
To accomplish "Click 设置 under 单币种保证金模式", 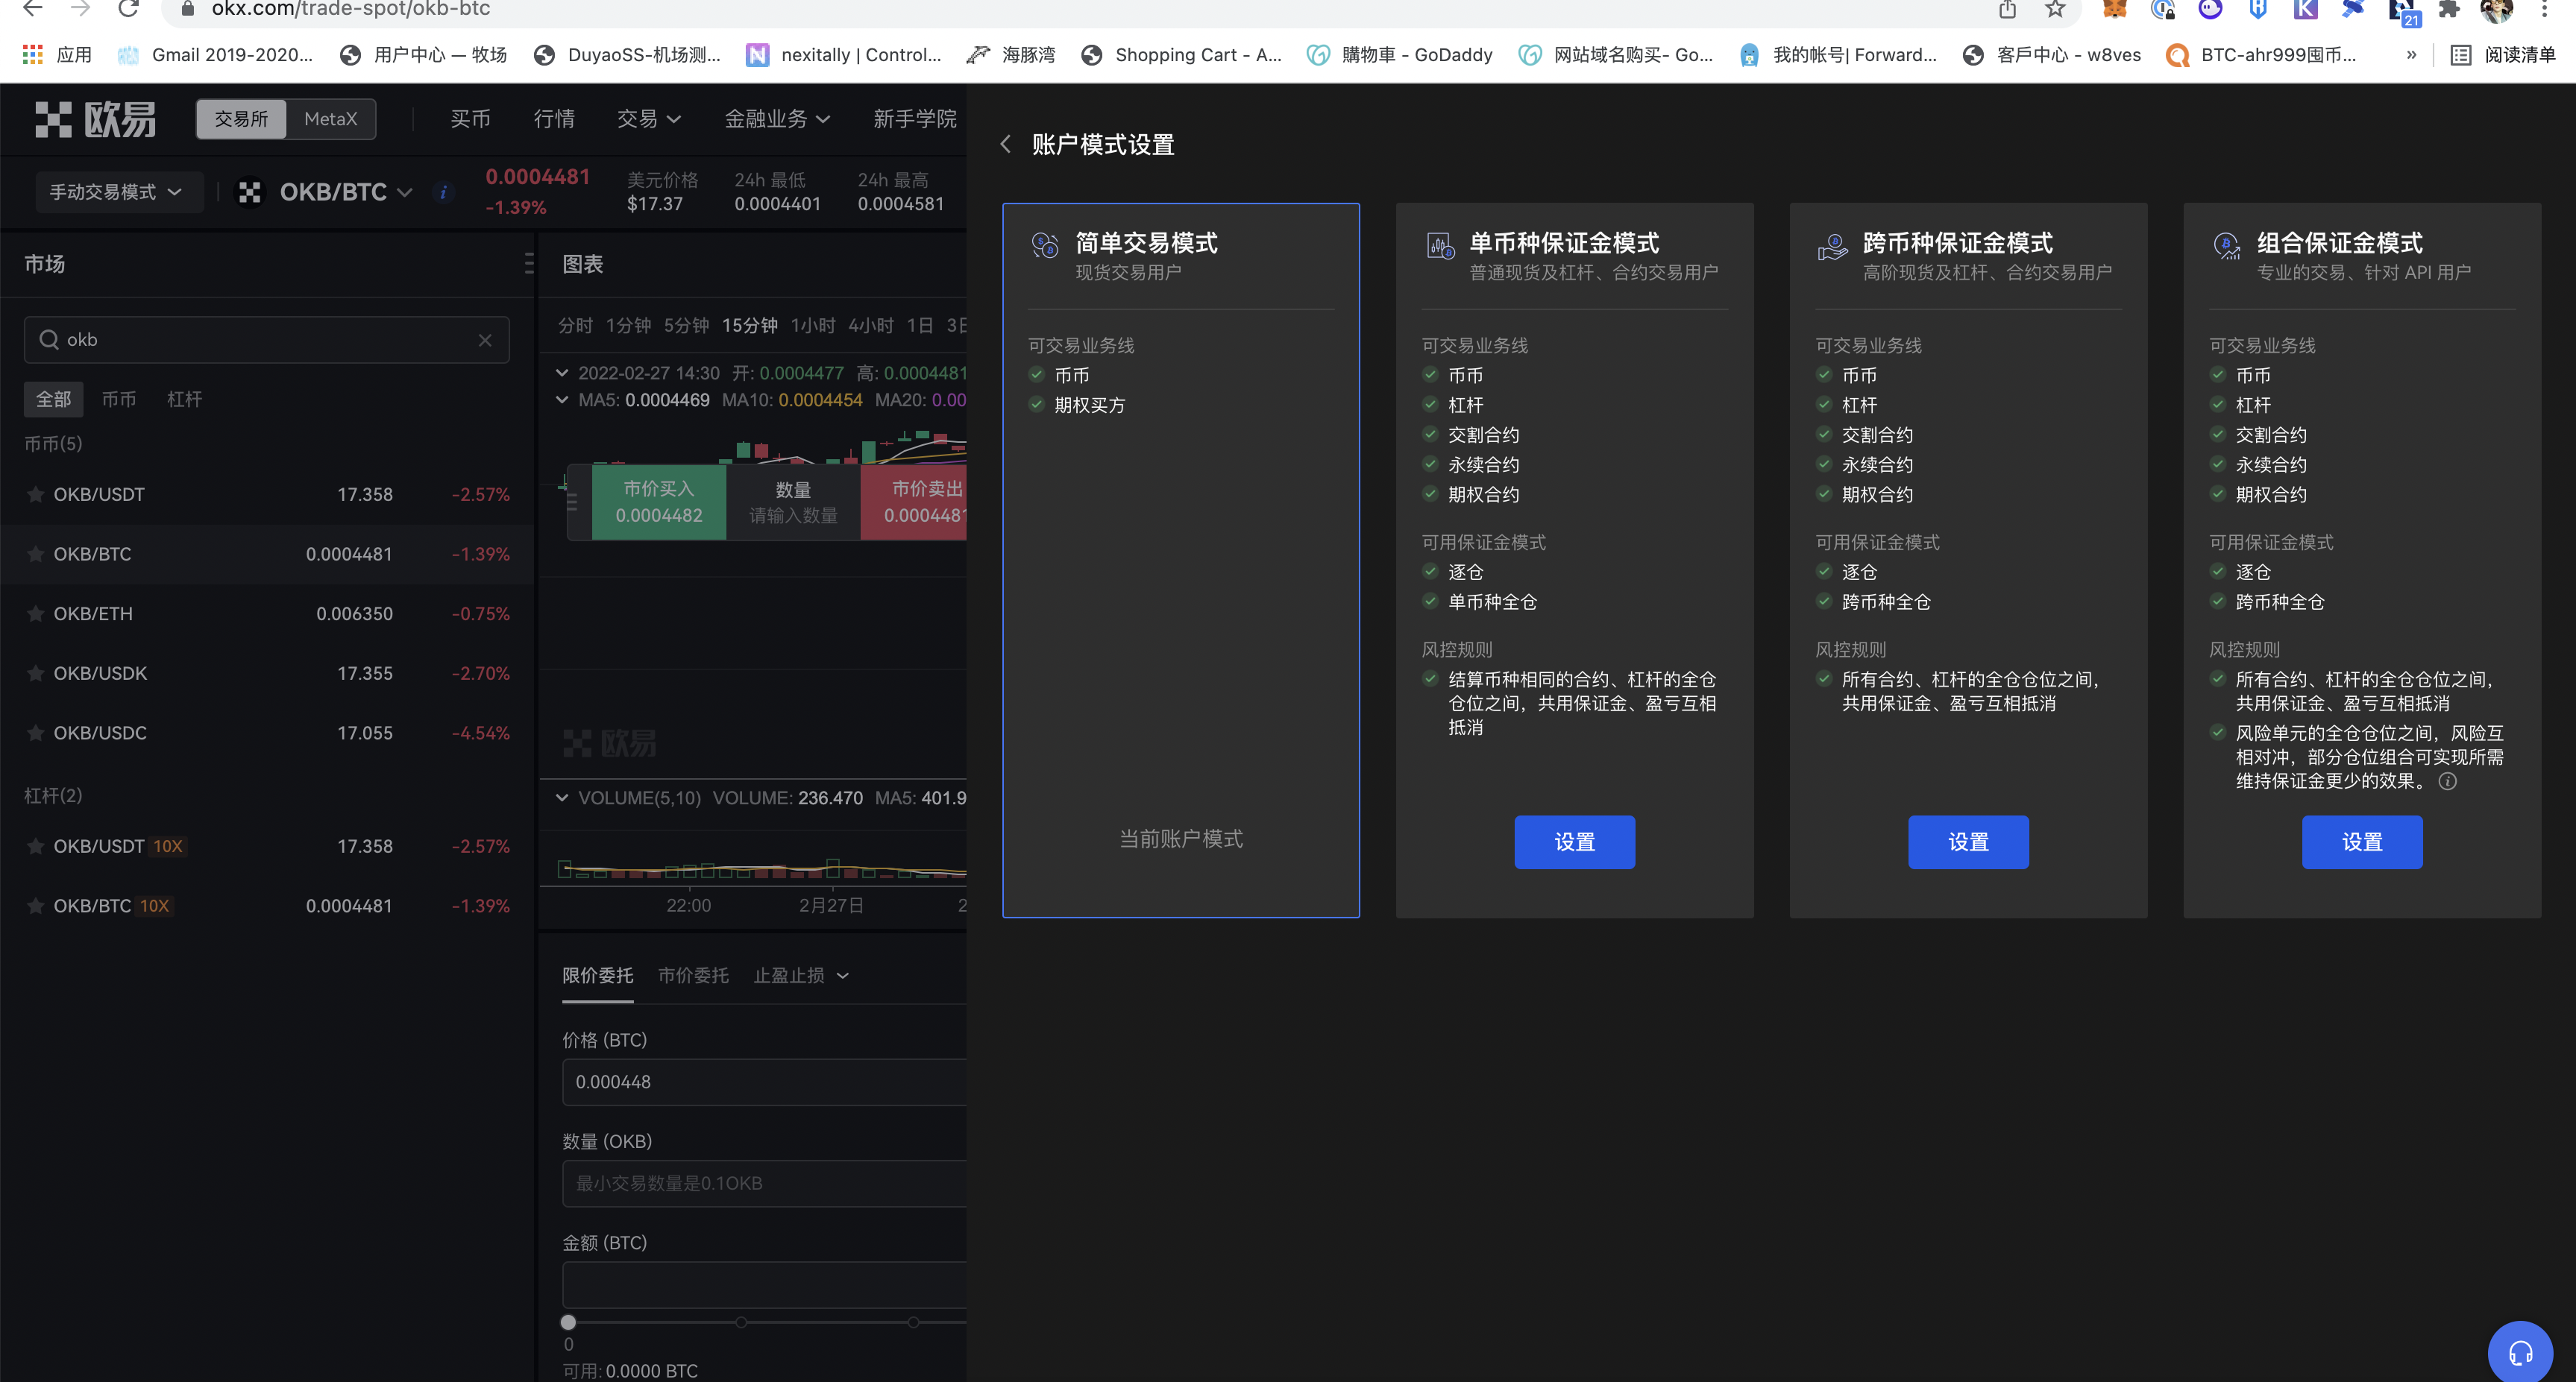I will (1574, 842).
